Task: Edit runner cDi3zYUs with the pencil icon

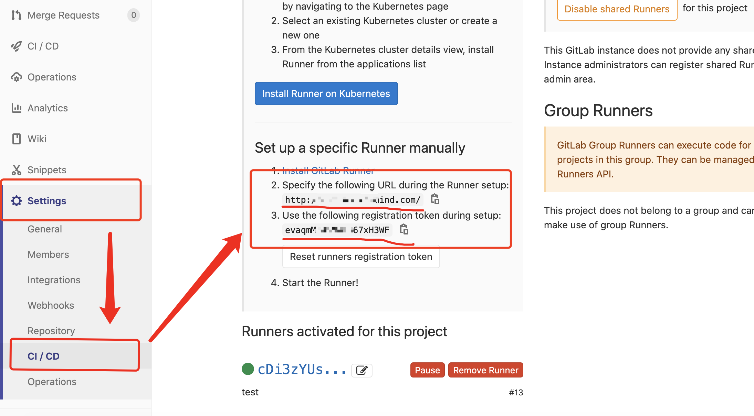Action: (362, 370)
